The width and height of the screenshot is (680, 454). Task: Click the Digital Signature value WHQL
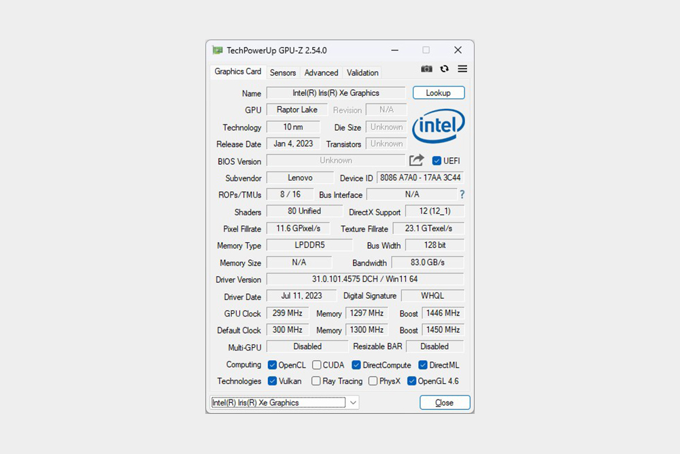click(x=432, y=296)
